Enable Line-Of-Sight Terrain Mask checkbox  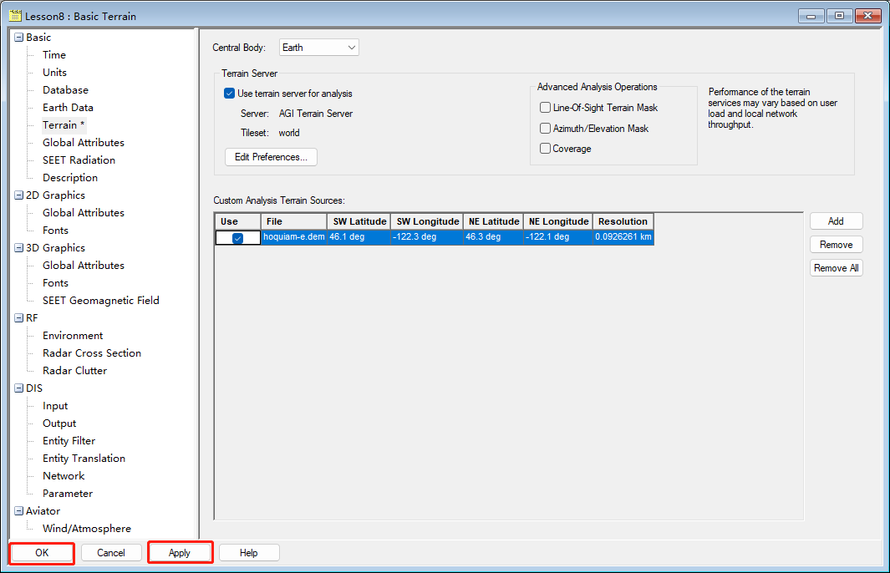[x=546, y=108]
